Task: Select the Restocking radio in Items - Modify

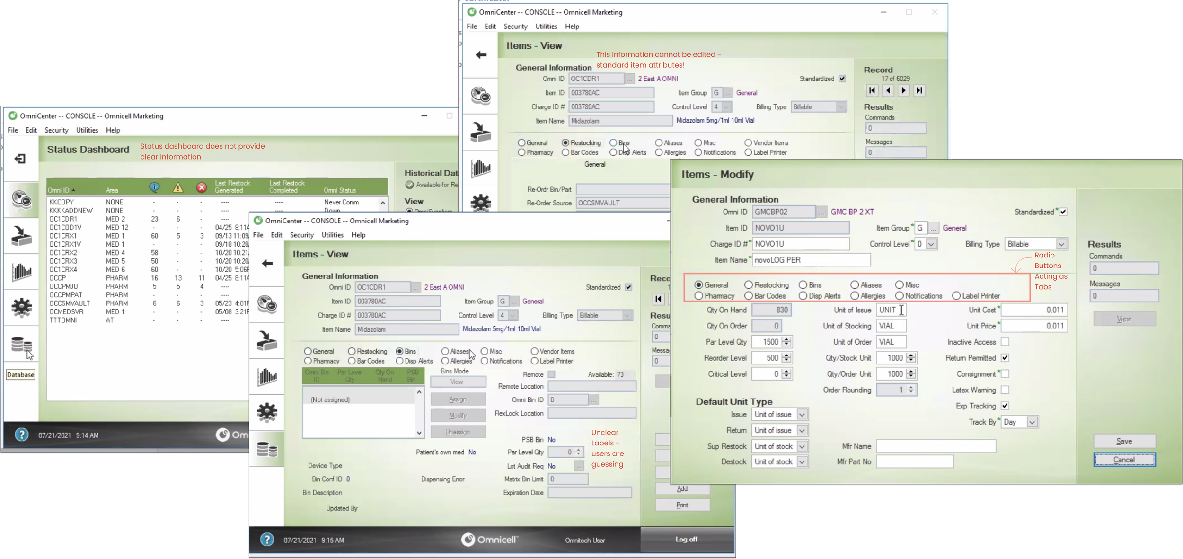Action: pyautogui.click(x=748, y=285)
